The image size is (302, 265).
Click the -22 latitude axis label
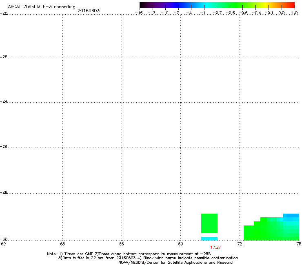4,57
